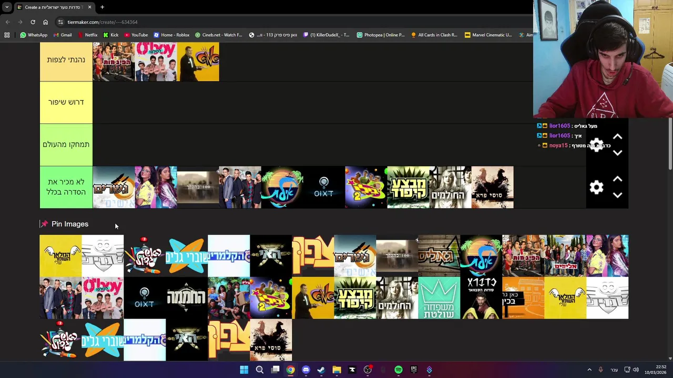Image resolution: width=673 pixels, height=378 pixels.
Task: Open volume control in the system tray
Action: click(636, 370)
